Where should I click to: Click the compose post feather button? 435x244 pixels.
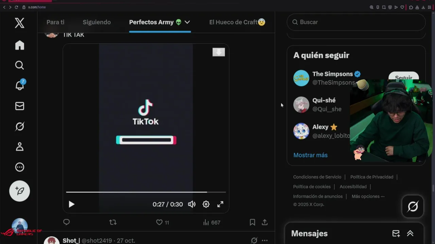coord(20,191)
